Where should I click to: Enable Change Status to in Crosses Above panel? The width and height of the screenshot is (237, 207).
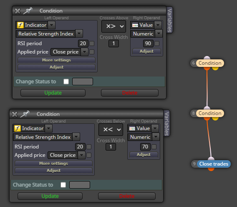(66, 82)
